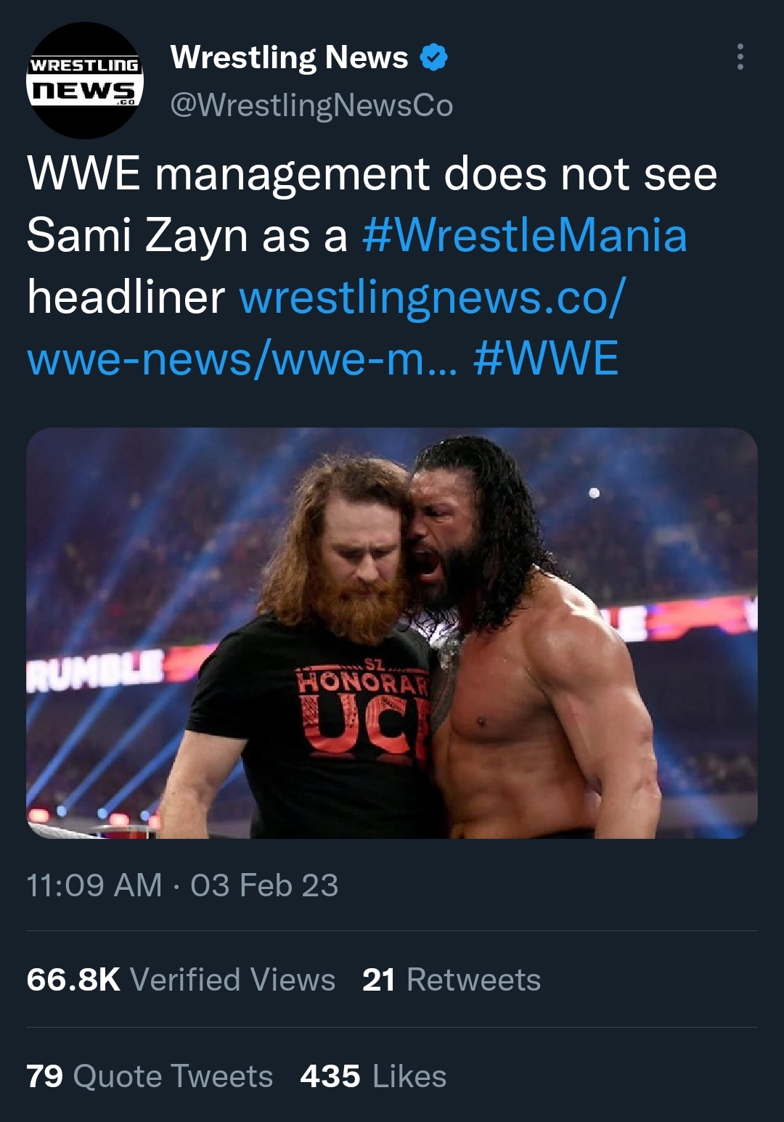Open the #WrestleMania hashtag
This screenshot has width=784, height=1122.
click(524, 236)
